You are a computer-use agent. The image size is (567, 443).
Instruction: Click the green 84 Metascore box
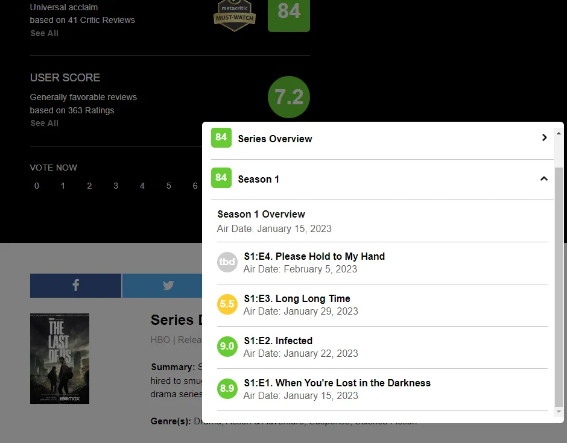289,16
